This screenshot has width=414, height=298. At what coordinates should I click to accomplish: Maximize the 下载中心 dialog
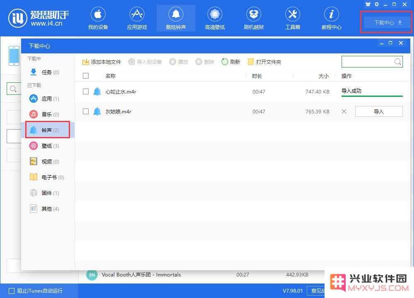tap(390, 43)
